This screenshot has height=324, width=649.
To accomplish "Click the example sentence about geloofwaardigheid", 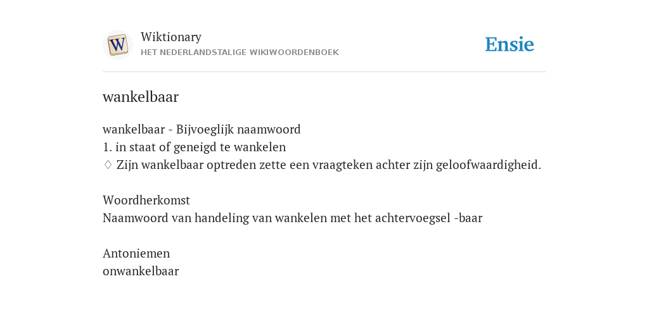I will tap(329, 165).
